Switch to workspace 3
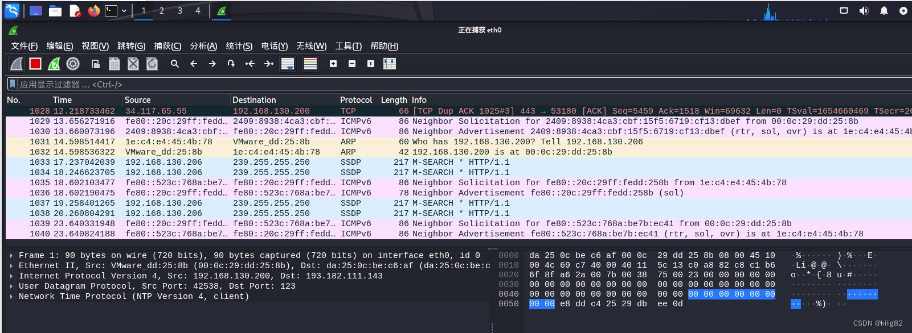The image size is (912, 333). (x=180, y=11)
